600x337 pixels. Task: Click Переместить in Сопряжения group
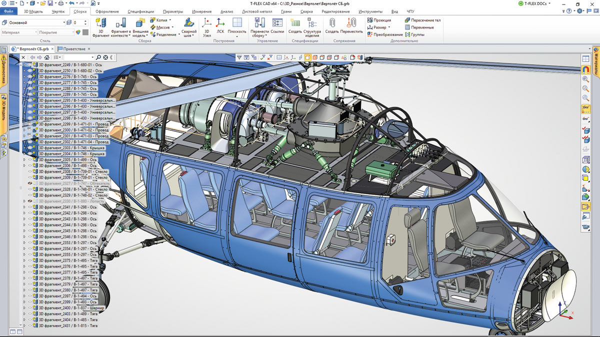coord(351,25)
